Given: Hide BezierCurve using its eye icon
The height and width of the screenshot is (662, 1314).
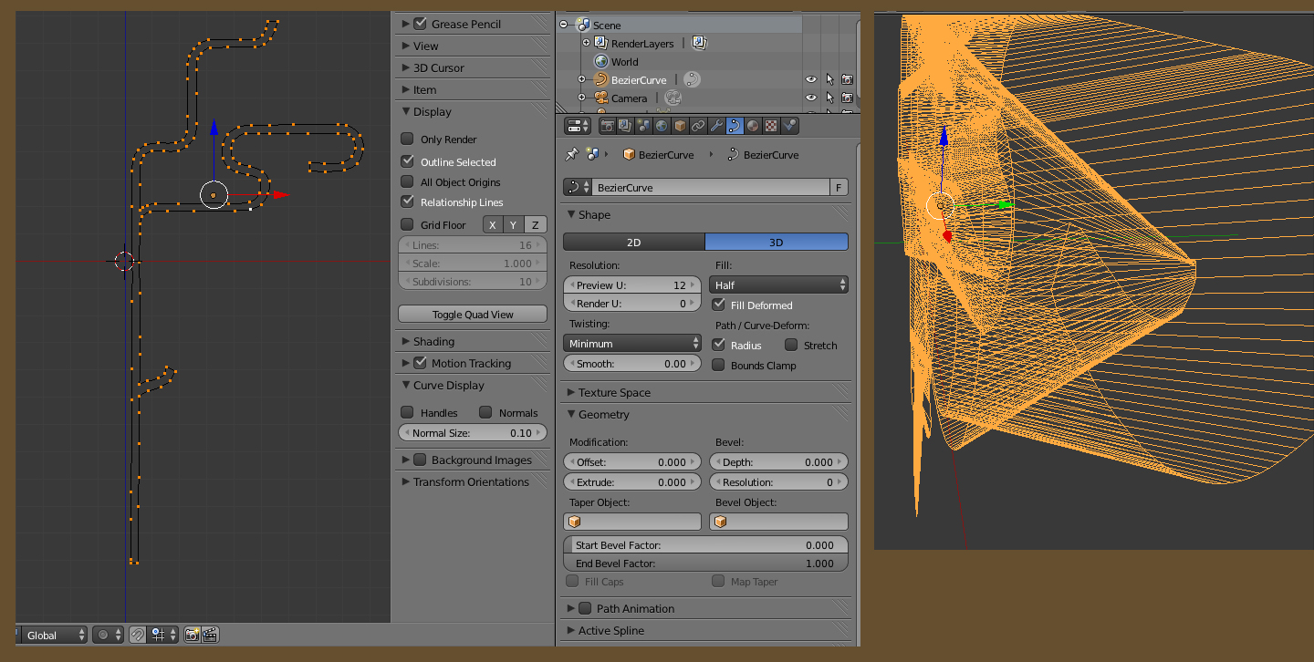Looking at the screenshot, I should (x=810, y=80).
